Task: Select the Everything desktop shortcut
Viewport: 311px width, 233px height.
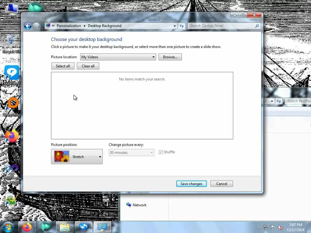Action: pos(12,107)
